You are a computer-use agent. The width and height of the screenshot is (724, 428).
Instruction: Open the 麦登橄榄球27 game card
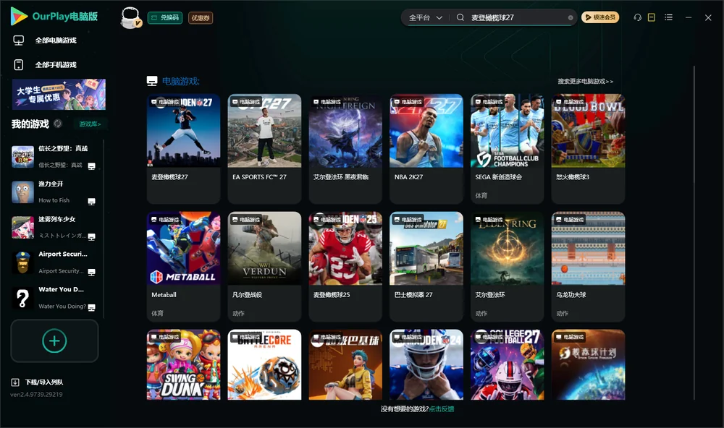click(x=183, y=148)
